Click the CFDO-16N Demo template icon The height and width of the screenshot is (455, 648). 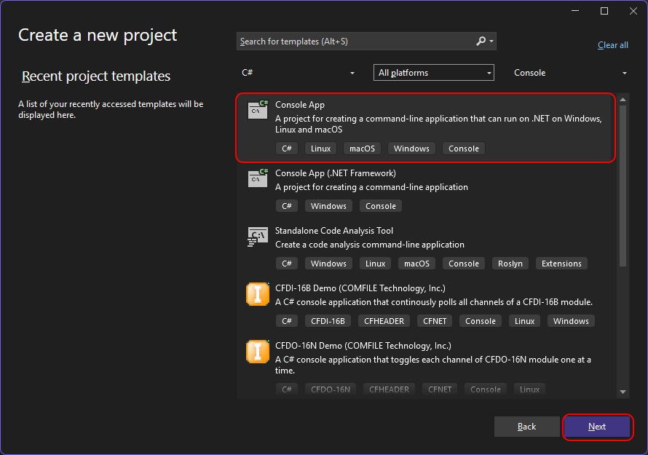coord(258,351)
